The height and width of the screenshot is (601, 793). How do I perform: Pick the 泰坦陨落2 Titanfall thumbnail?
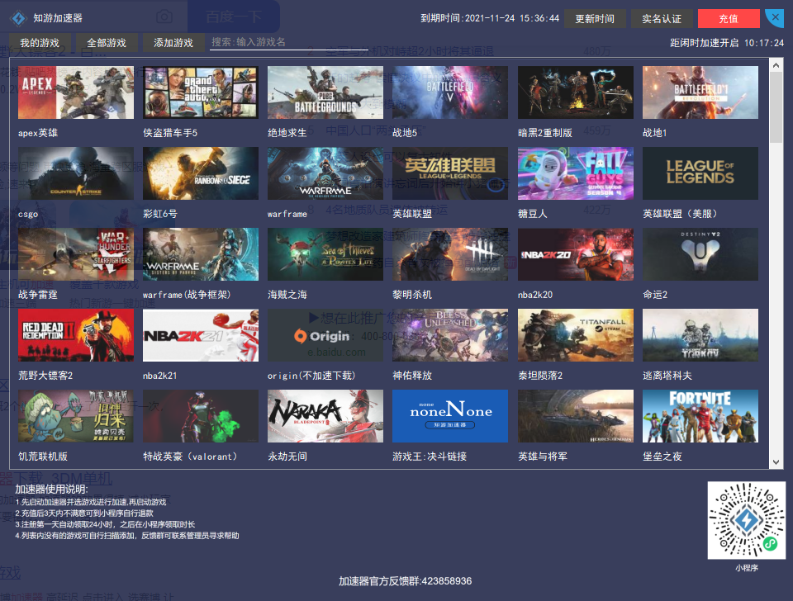[x=576, y=335]
